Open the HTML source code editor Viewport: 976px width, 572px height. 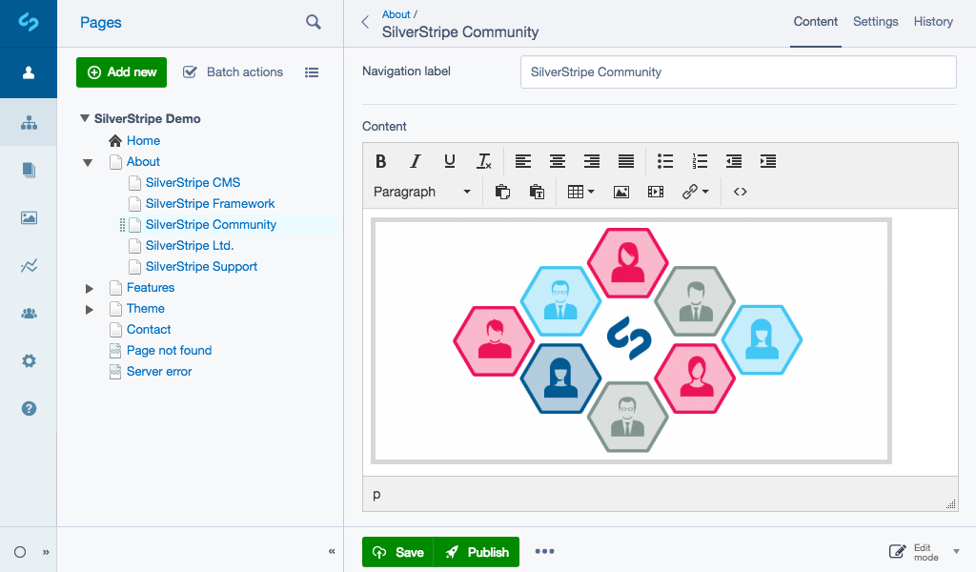pos(740,192)
